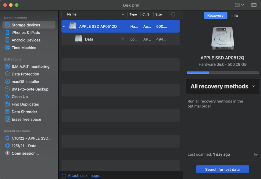Switch to the Info tab
Image resolution: width=261 pixels, height=179 pixels.
tap(234, 15)
